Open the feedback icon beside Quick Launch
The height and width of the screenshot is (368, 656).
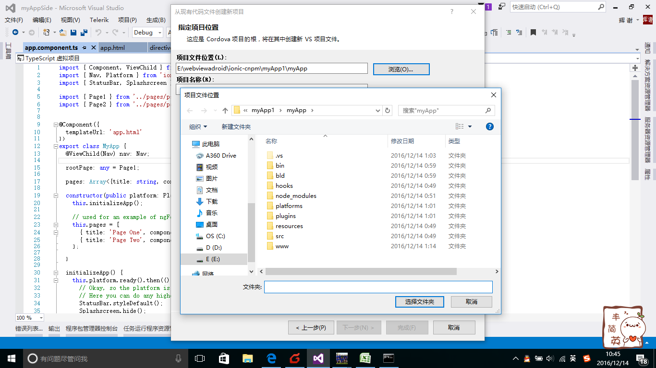[502, 7]
